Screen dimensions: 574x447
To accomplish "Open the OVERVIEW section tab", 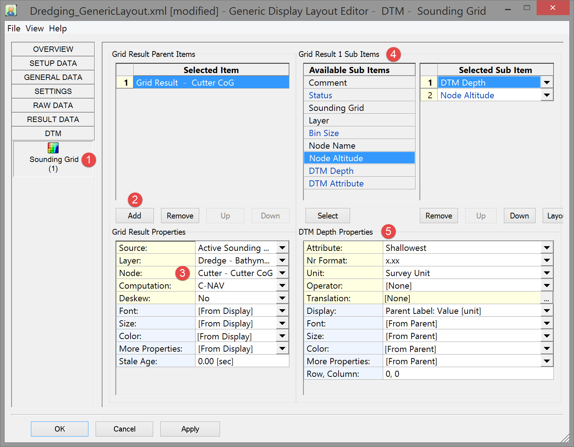I will coord(53,49).
